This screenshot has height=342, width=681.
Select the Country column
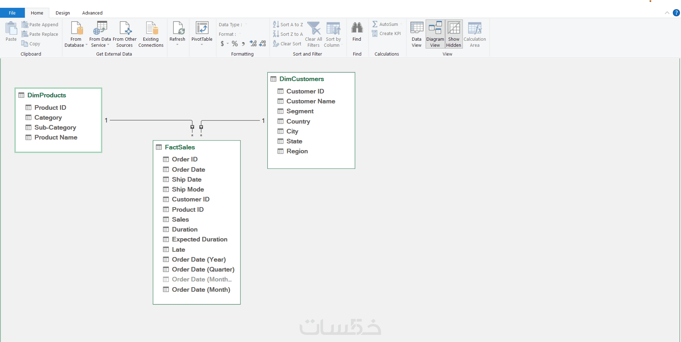[298, 121]
